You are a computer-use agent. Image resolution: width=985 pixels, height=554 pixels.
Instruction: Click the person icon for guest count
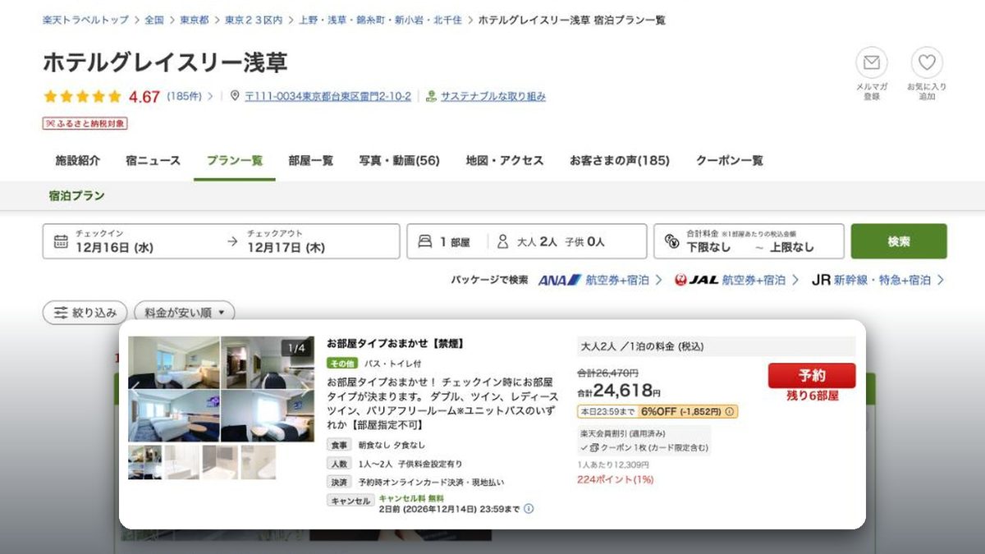[502, 242]
